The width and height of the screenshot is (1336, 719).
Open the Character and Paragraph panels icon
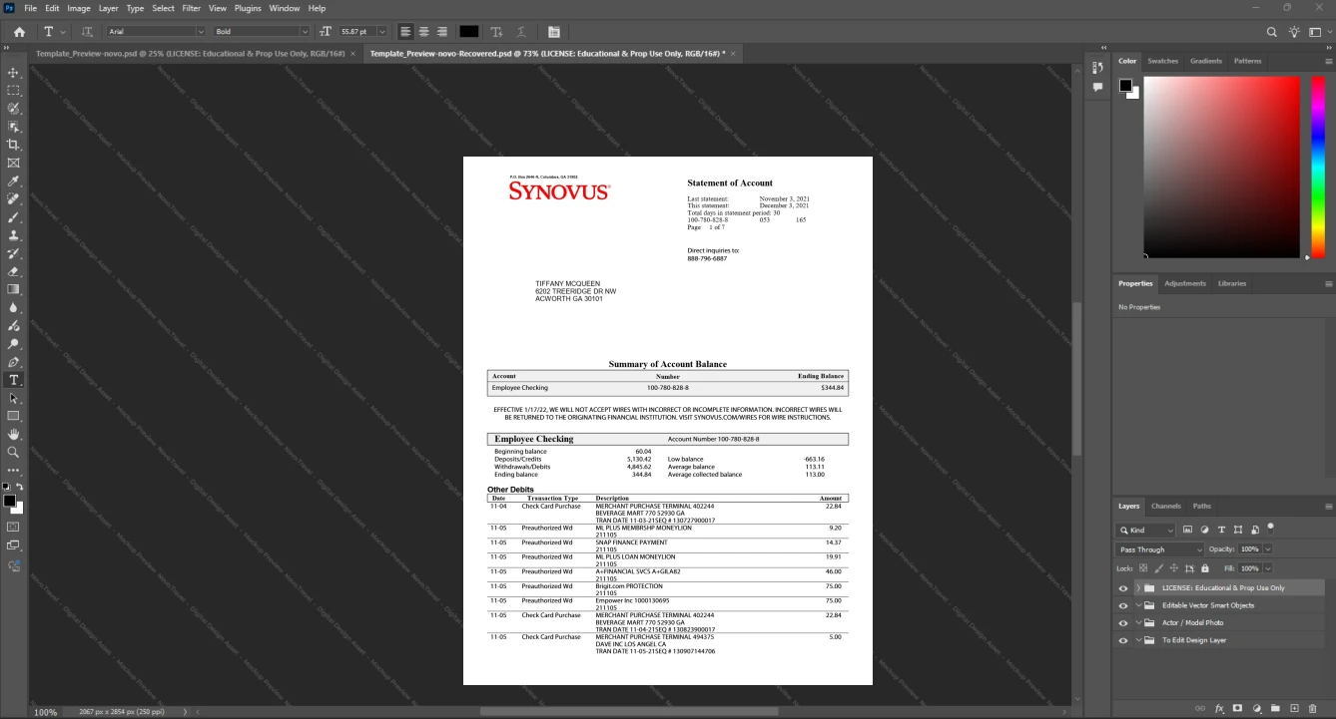point(554,32)
